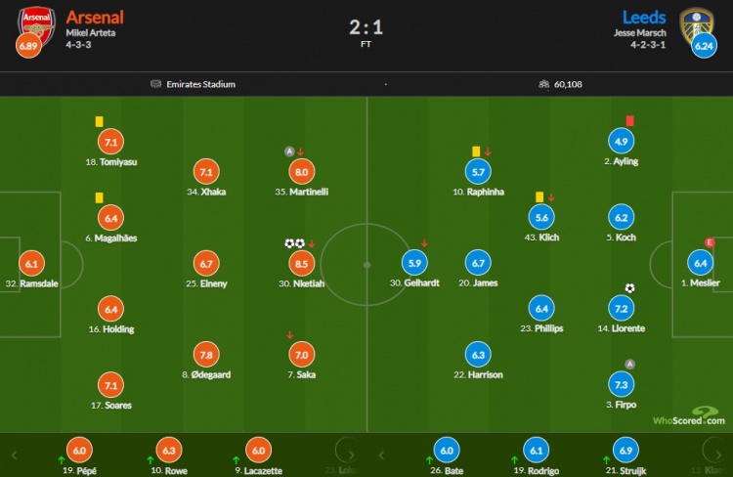Select Martinelli's 8.0 rating circle

point(302,172)
